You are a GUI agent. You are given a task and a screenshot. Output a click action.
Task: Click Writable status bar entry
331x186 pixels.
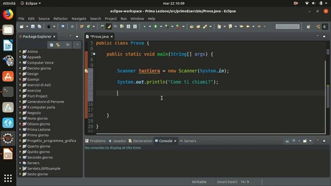pos(199,182)
